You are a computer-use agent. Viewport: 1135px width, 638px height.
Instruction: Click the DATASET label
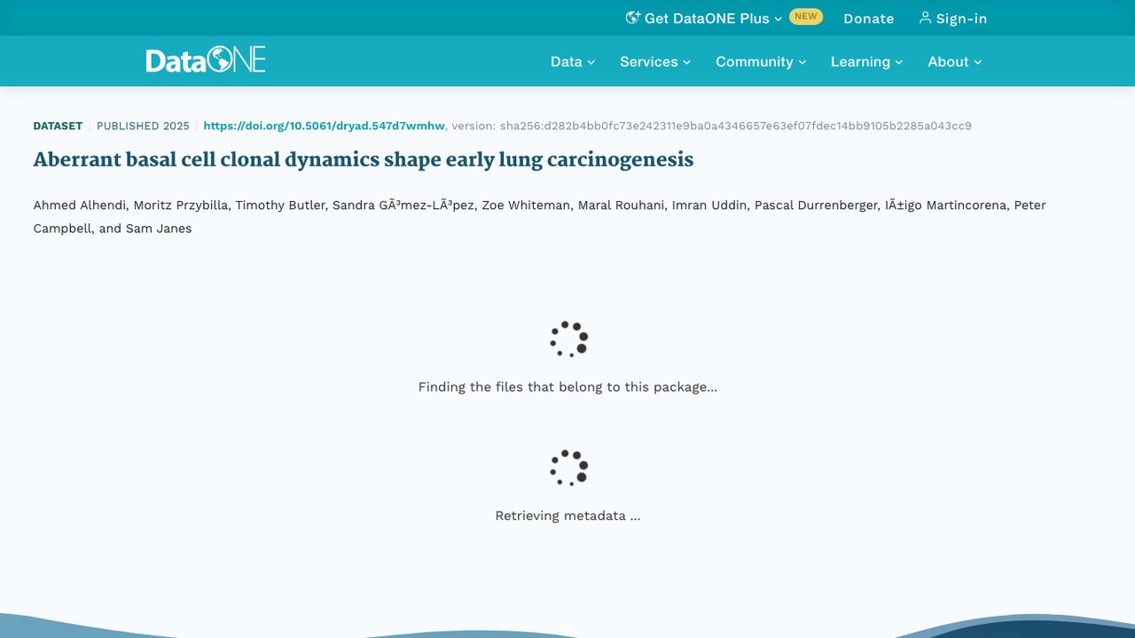click(x=58, y=126)
